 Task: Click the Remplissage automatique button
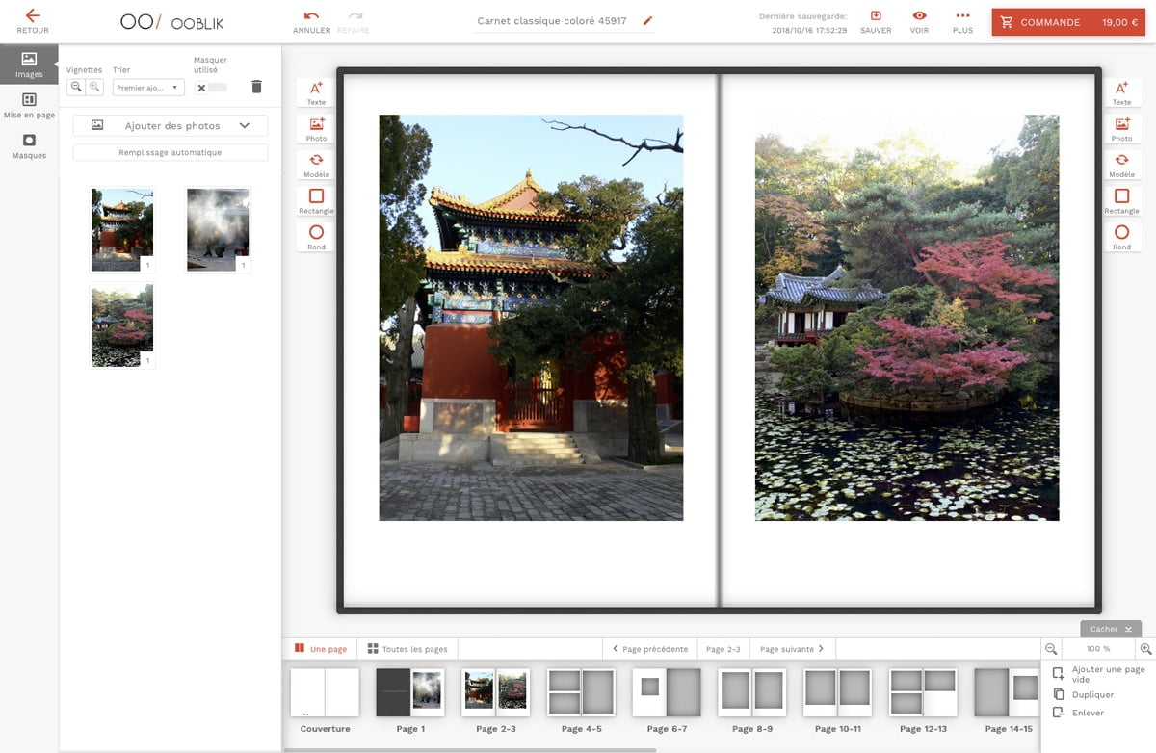coord(171,152)
